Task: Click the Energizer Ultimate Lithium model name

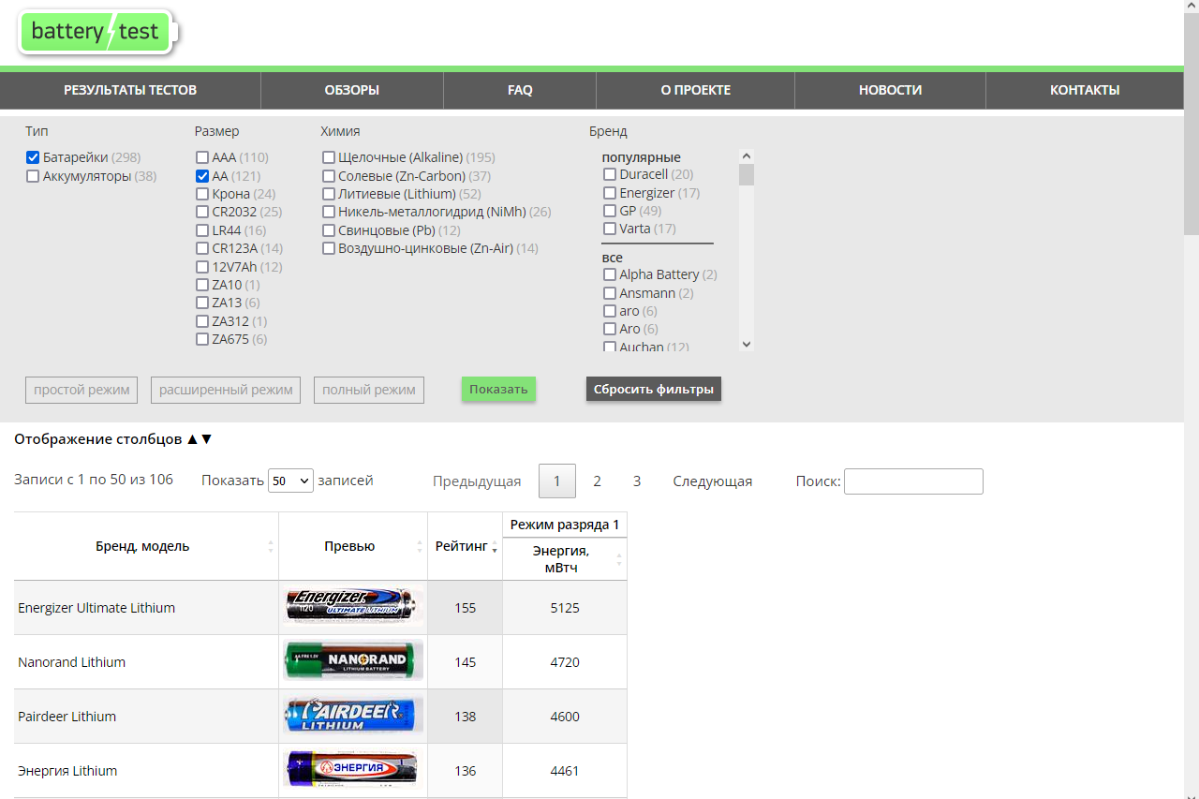Action: 96,608
